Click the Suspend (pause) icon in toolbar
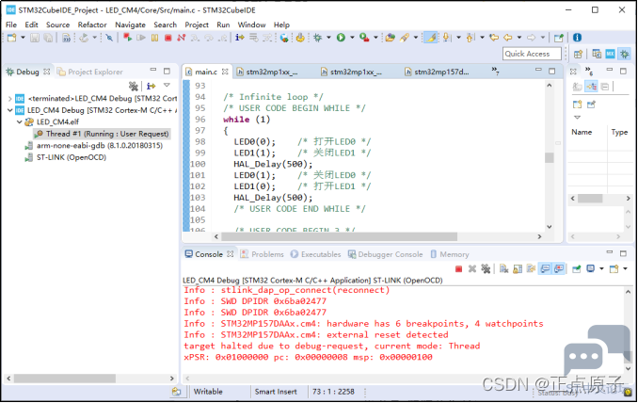Image resolution: width=638 pixels, height=403 pixels. click(154, 38)
